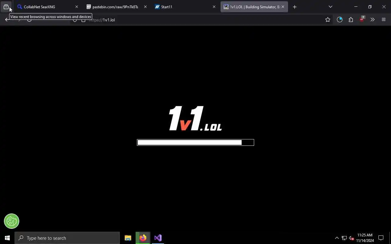Open the Windows notification center icon
Screen dimensions: 391x244
381,238
